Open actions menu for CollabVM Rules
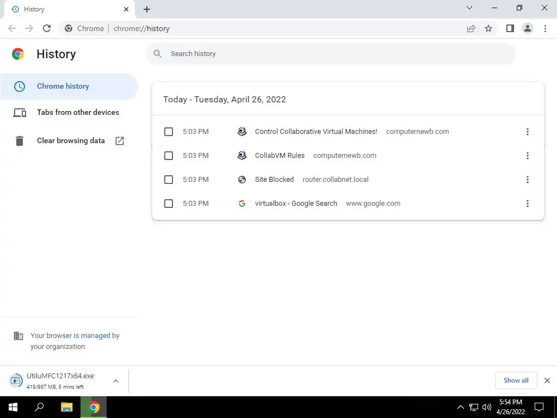Image resolution: width=557 pixels, height=418 pixels. 528,156
